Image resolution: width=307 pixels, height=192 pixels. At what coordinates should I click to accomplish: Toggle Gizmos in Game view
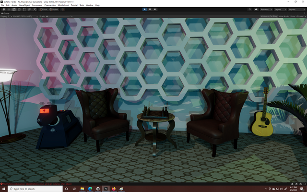[x=300, y=16]
